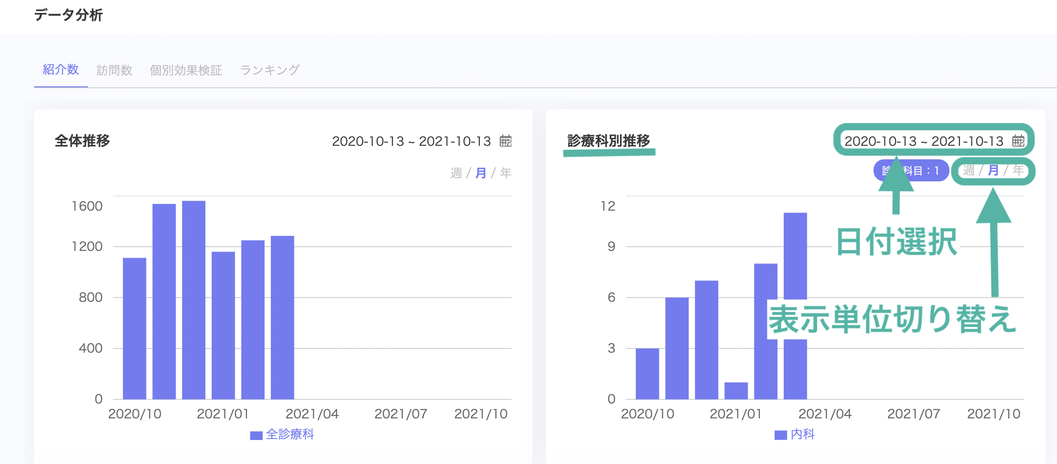Viewport: 1057px width, 464px height.
Task: Select tallest bar in 全体推移 chart
Action: pyautogui.click(x=194, y=300)
